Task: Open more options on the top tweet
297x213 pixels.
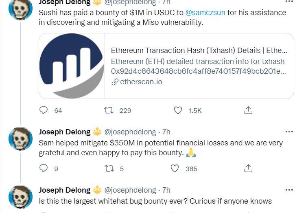Action: [x=289, y=2]
